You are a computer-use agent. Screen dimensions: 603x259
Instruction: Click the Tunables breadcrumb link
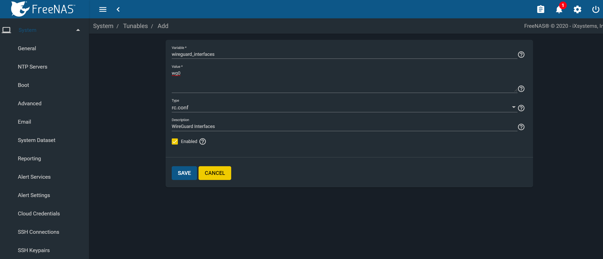(135, 26)
